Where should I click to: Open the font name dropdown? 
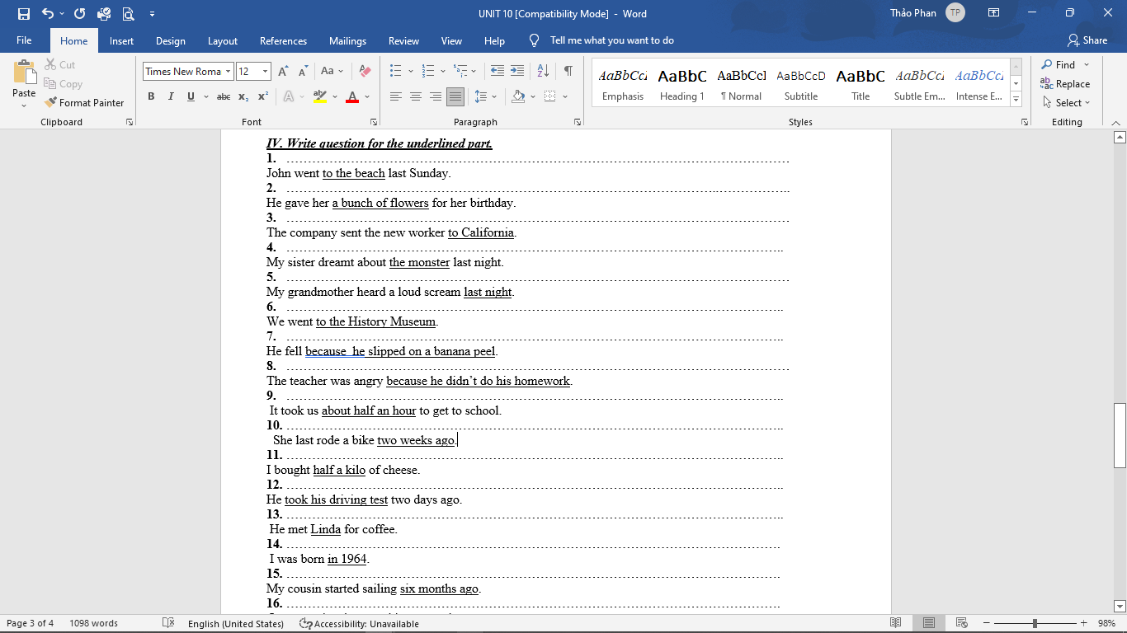(x=229, y=72)
